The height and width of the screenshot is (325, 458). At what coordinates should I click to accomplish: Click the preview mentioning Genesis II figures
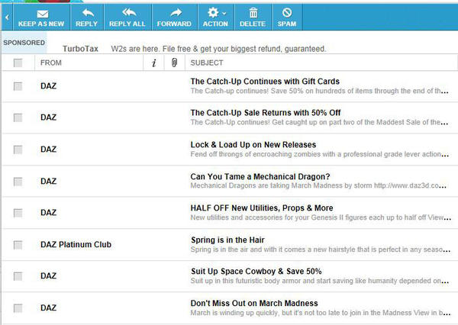[321, 217]
